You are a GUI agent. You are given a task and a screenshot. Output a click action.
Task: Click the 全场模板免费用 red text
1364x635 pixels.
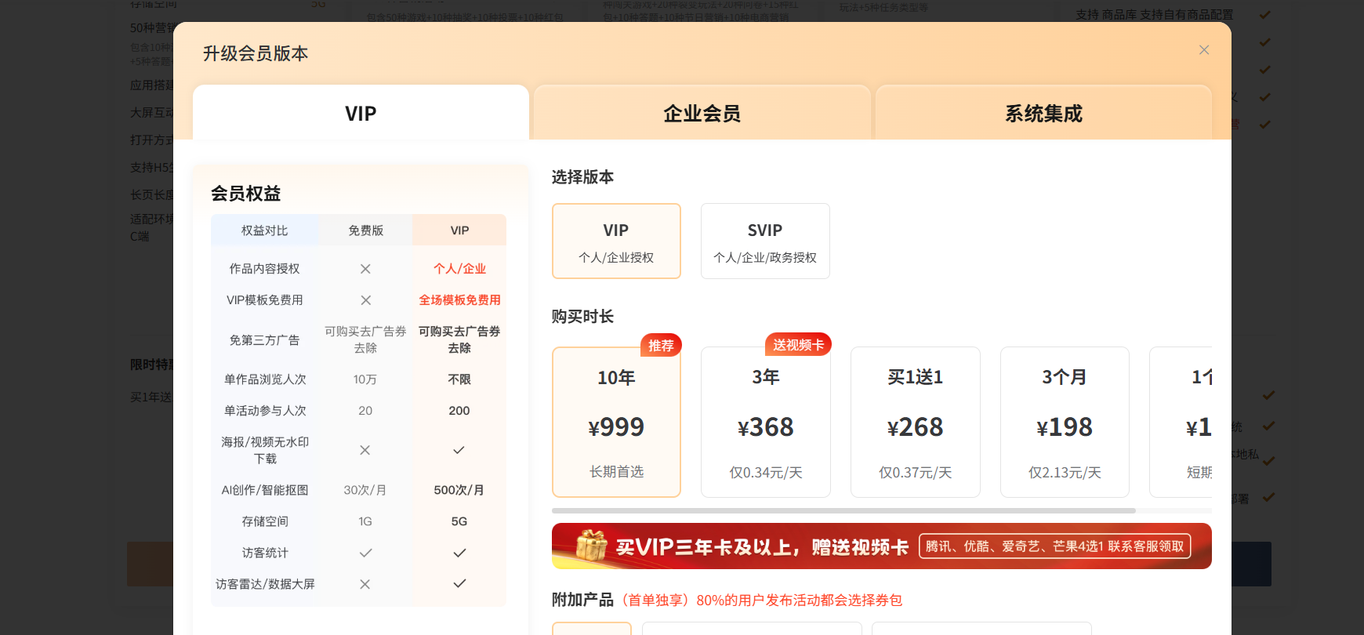pos(459,300)
